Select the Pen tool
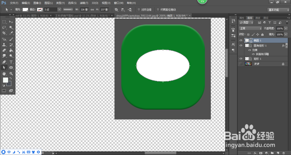This screenshot has height=155, width=291. 4,62
